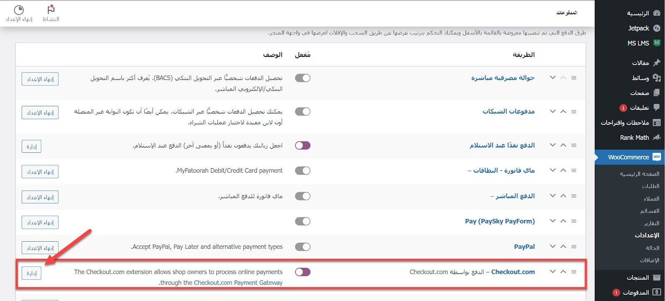This screenshot has height=301, width=665.
Task: Open the Checkout.com method title link
Action: [x=513, y=272]
